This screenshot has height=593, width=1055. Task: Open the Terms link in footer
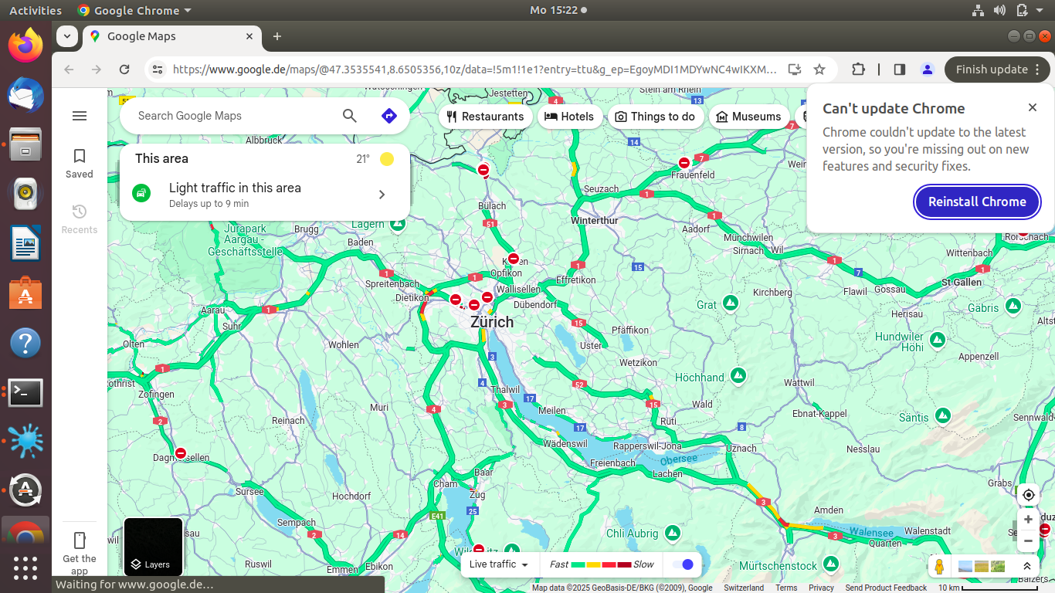click(x=786, y=588)
